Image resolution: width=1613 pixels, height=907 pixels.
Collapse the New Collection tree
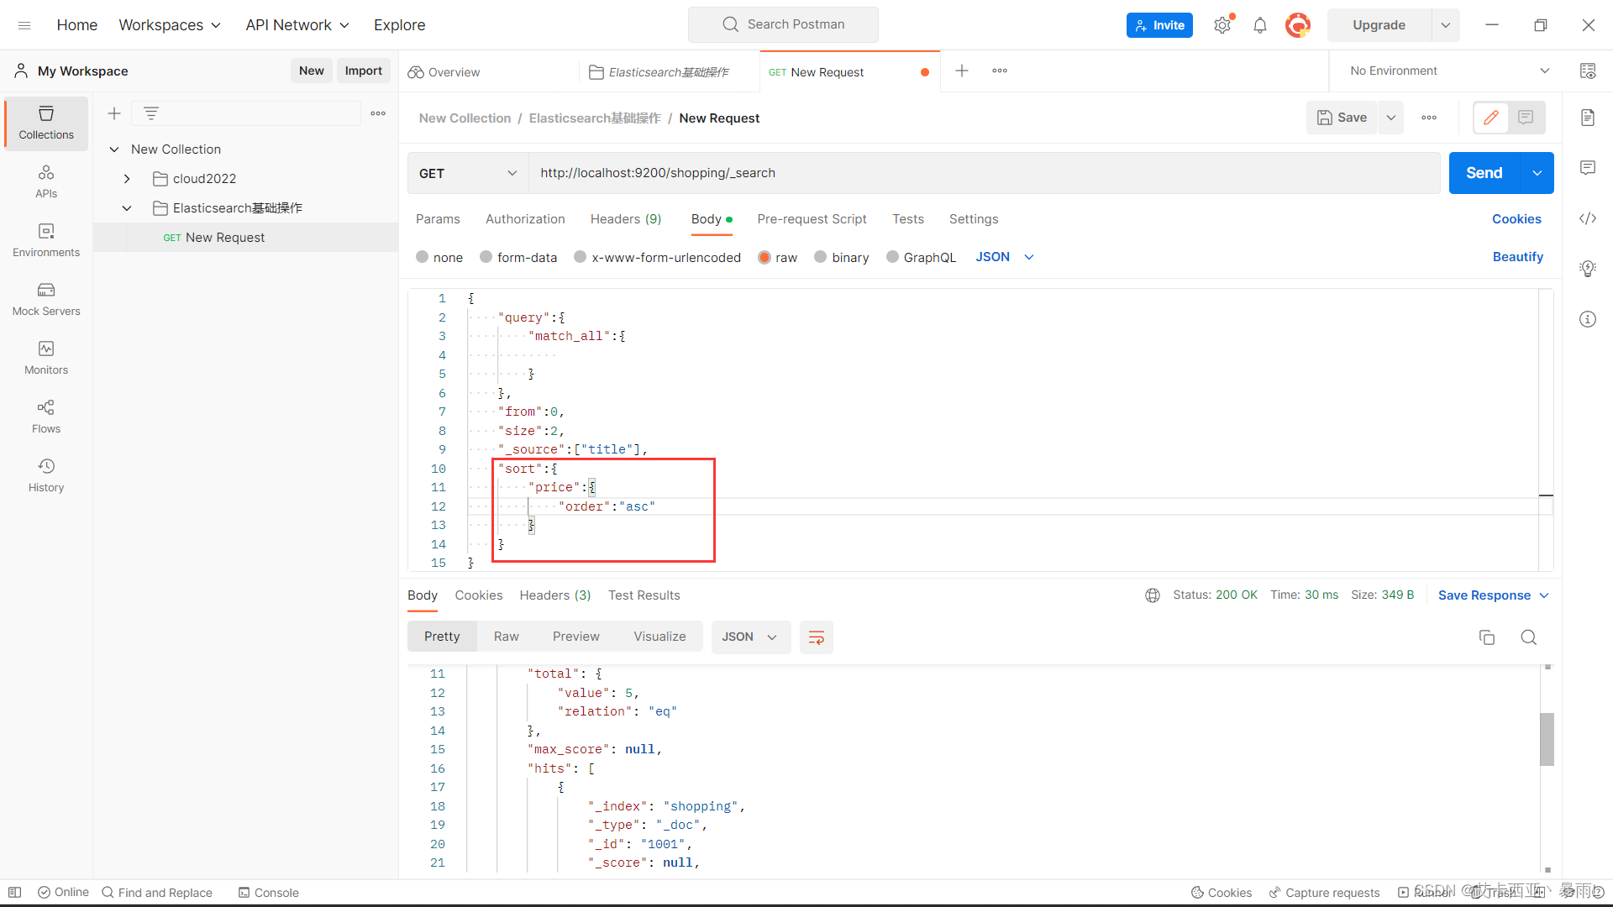tap(114, 149)
